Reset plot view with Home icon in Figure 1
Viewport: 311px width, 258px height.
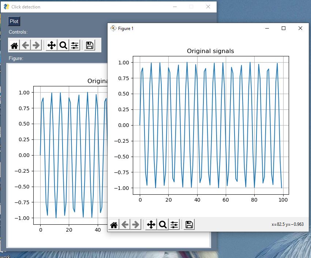coord(114,224)
